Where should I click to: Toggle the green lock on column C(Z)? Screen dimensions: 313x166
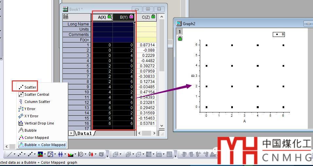point(153,17)
